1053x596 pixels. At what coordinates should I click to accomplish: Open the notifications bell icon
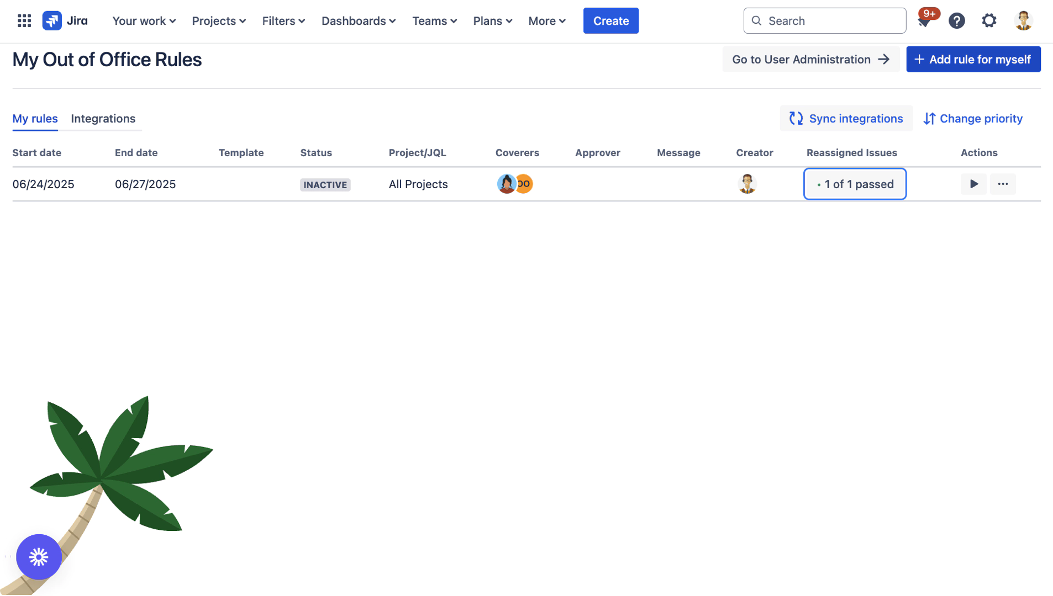pos(924,22)
